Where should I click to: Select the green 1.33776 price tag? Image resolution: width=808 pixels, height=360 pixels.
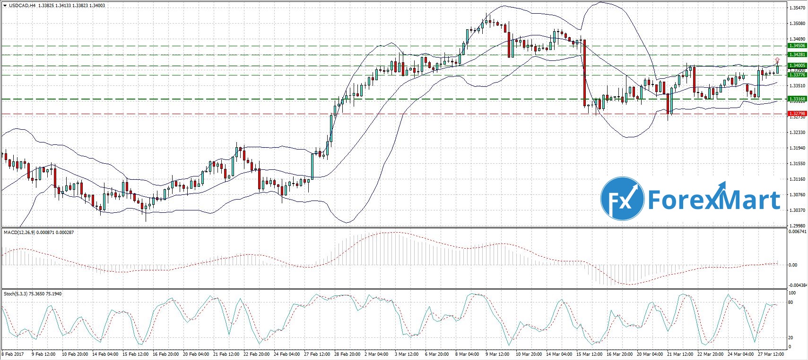[797, 75]
